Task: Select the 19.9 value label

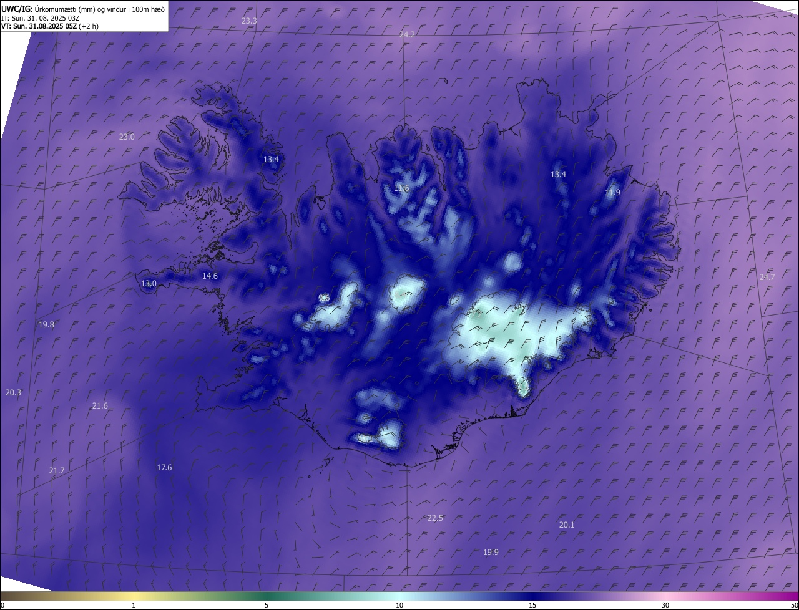Action: [491, 552]
